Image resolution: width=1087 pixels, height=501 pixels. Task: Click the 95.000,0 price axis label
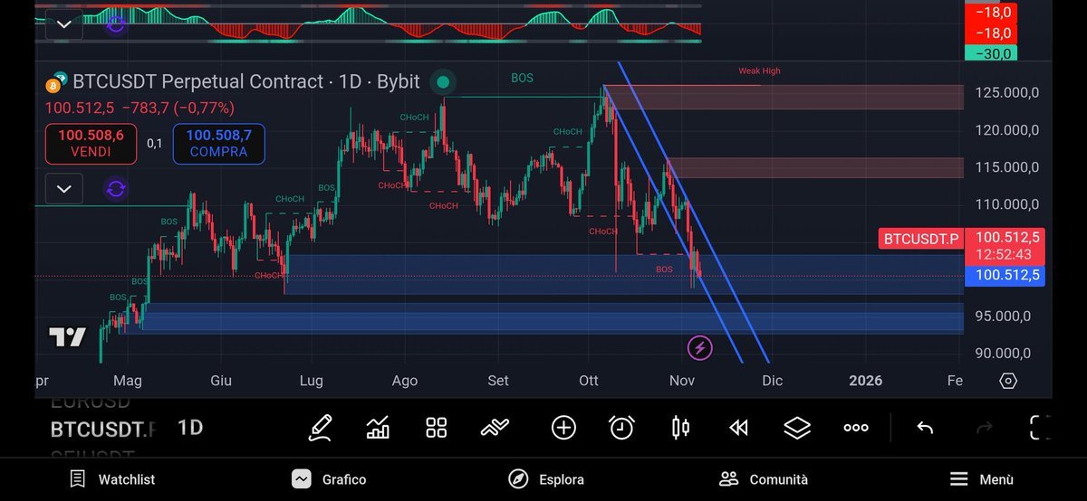(1001, 317)
